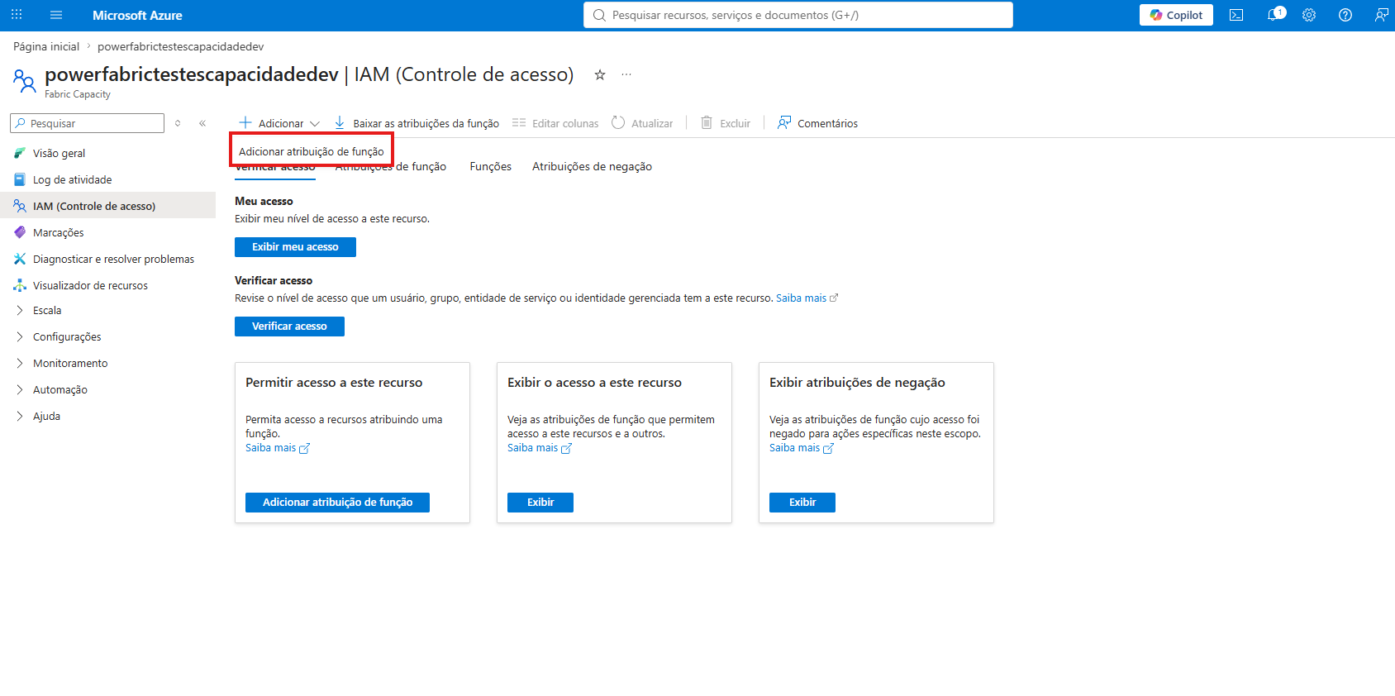Open the notifications bell
Viewport: 1395px width, 696px height.
pyautogui.click(x=1275, y=15)
